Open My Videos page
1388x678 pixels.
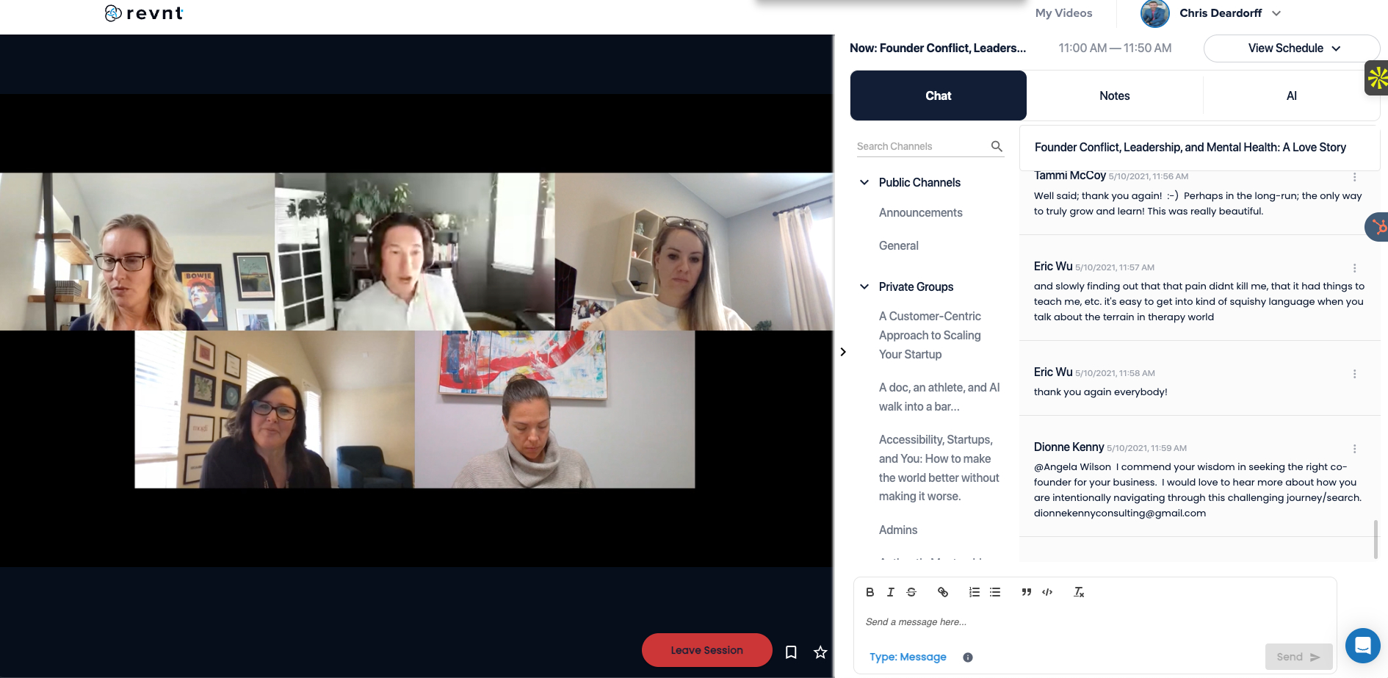coord(1063,13)
